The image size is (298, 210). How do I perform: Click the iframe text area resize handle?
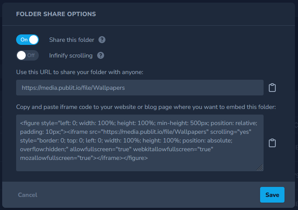(x=260, y=167)
